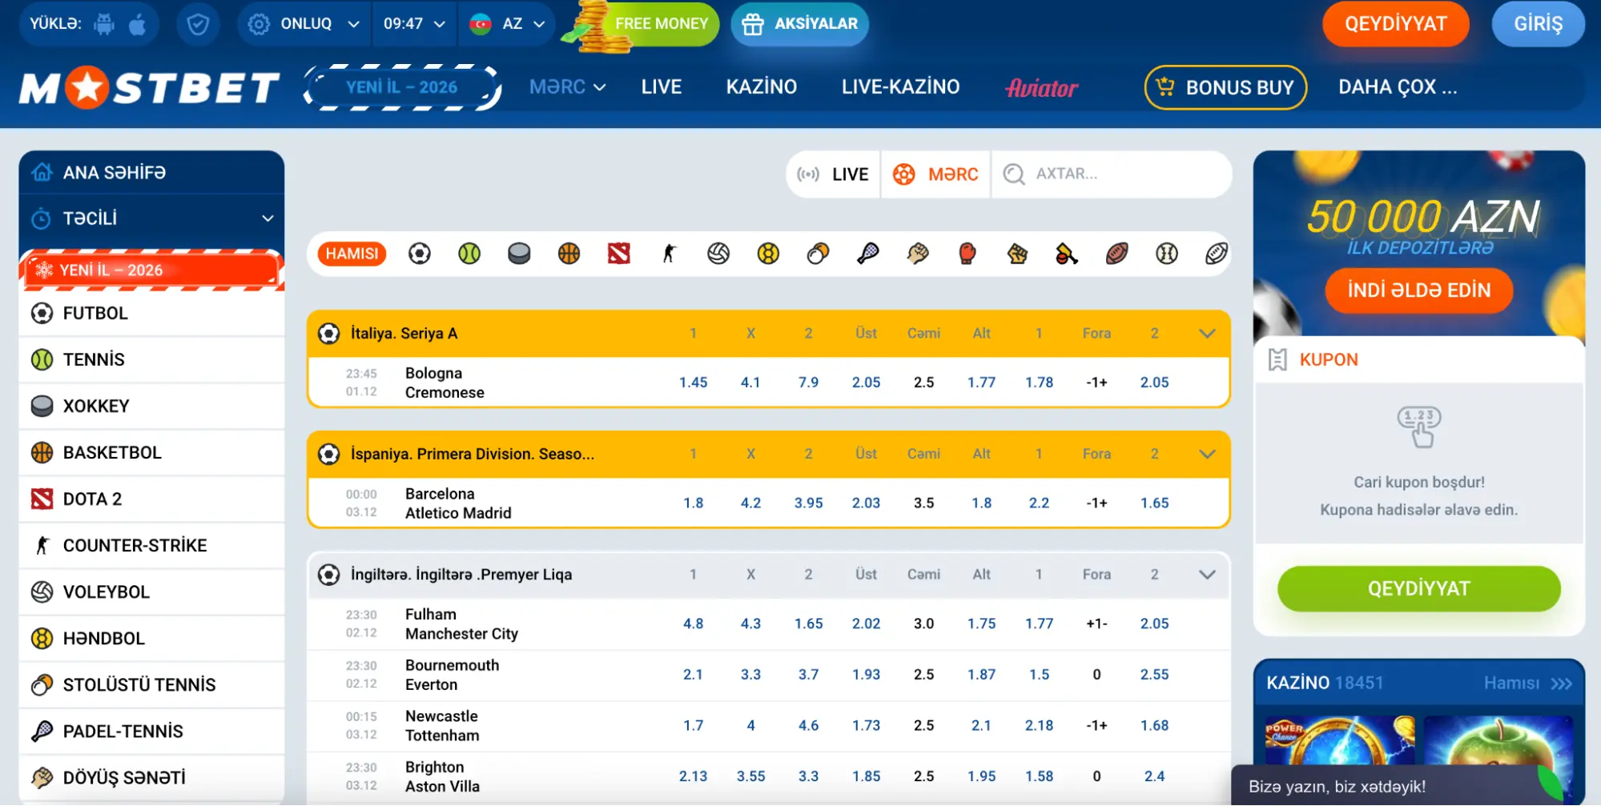Image resolution: width=1601 pixels, height=806 pixels.
Task: Select the HAMISI all-sports filter
Action: (352, 254)
